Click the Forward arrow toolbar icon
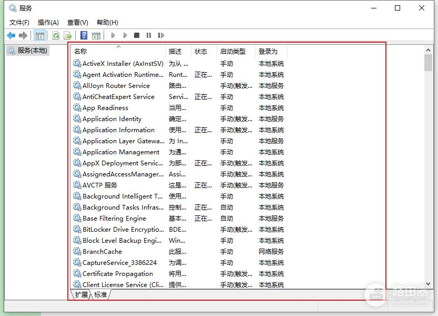438x316 pixels. click(x=23, y=35)
